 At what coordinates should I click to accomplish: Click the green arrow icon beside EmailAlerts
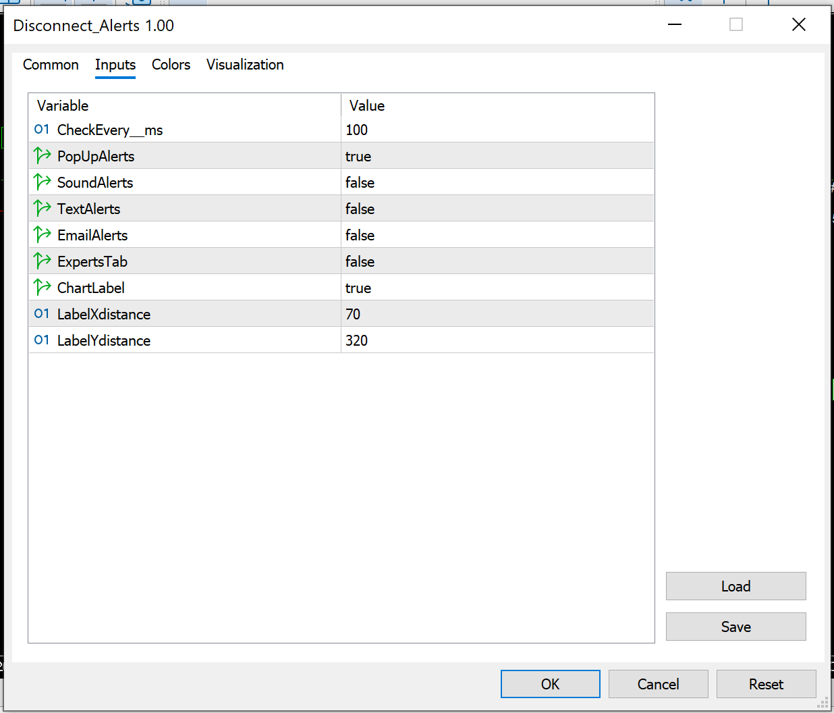41,234
